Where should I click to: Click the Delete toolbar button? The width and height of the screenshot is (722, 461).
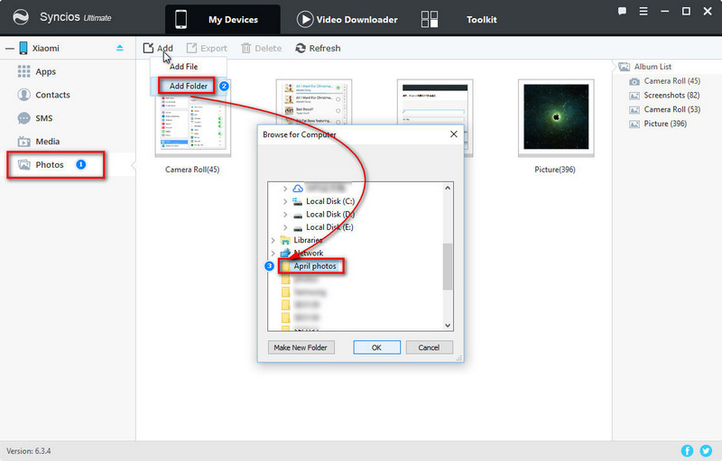click(x=261, y=49)
